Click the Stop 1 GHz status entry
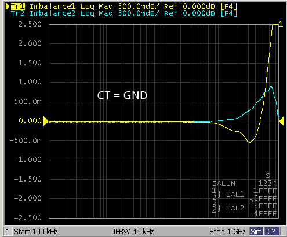 227,231
